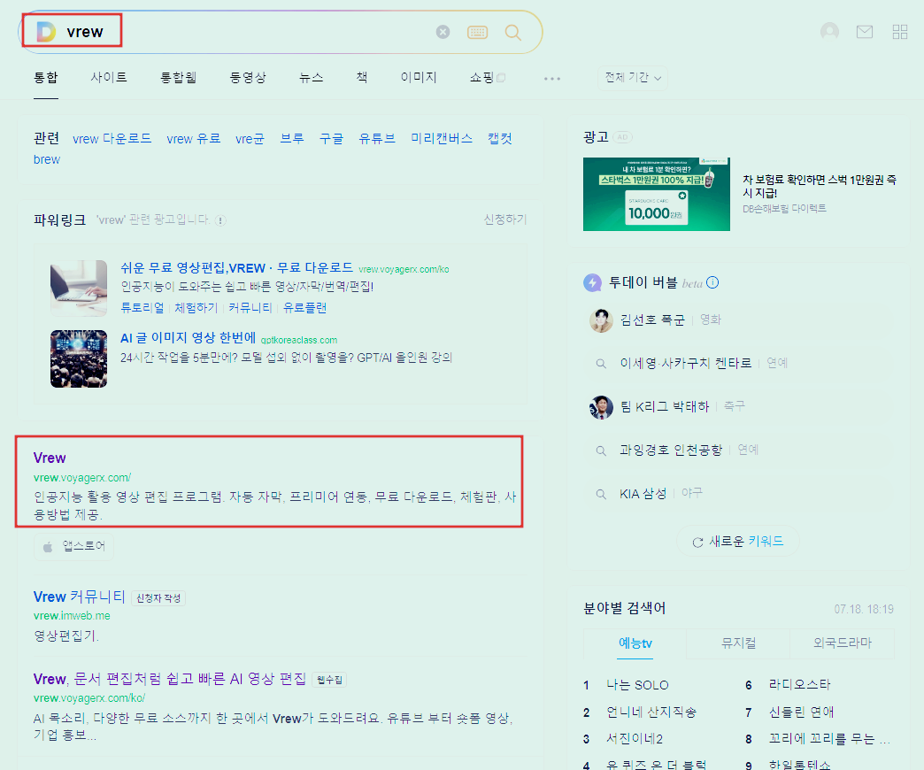
Task: Click related search 구글
Action: pos(331,138)
